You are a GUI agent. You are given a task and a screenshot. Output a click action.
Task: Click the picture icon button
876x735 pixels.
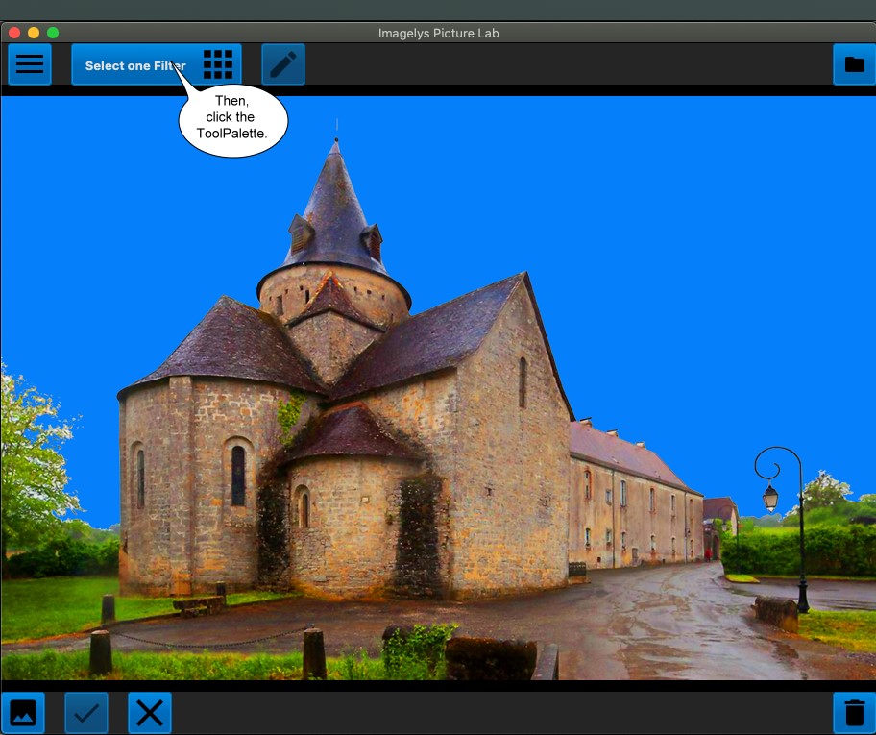[x=23, y=713]
